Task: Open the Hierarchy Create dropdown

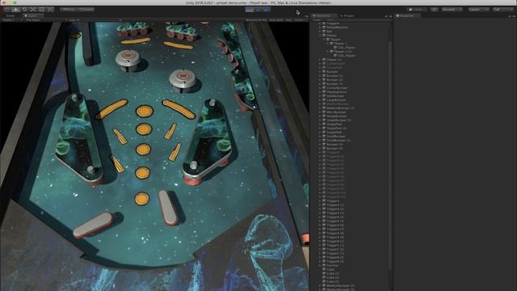Action: (x=317, y=20)
